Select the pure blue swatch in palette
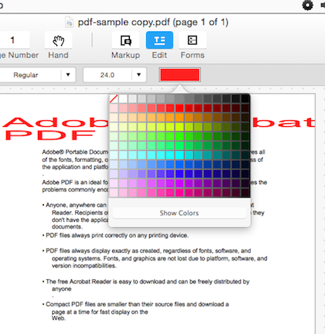This screenshot has height=334, width=325. [180, 174]
